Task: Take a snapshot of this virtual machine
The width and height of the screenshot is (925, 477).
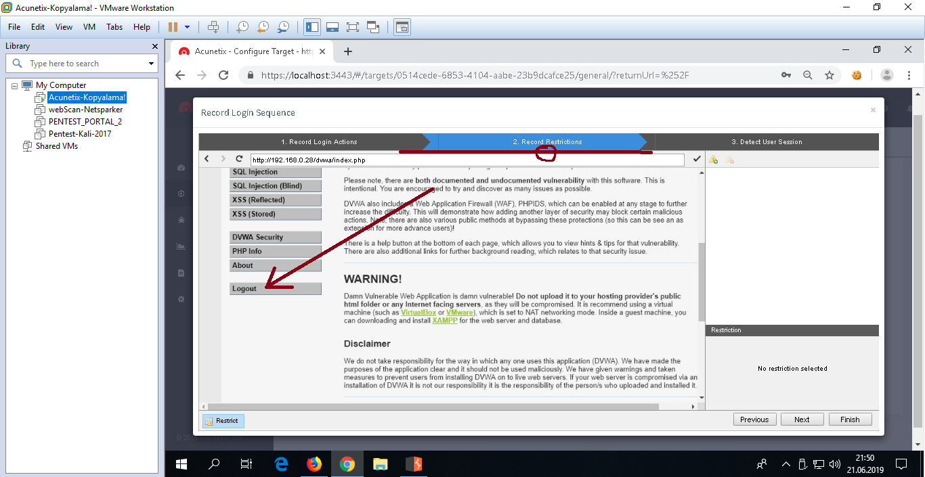Action: click(242, 27)
